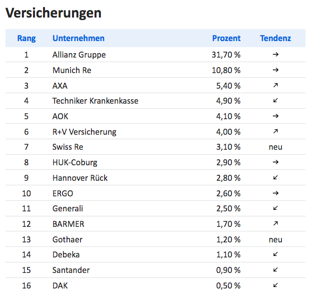Screen dimensions: 312x292
Task: Click the falling arrow for Hannover Rück
Action: (275, 177)
